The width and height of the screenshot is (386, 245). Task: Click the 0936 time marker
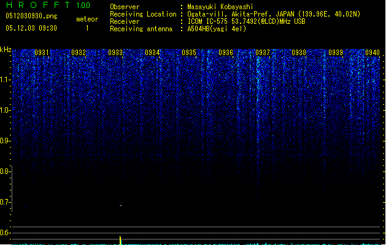pos(226,53)
